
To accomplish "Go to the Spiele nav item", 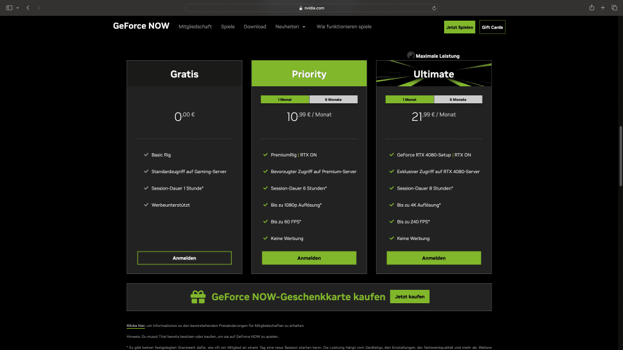I will coord(228,27).
